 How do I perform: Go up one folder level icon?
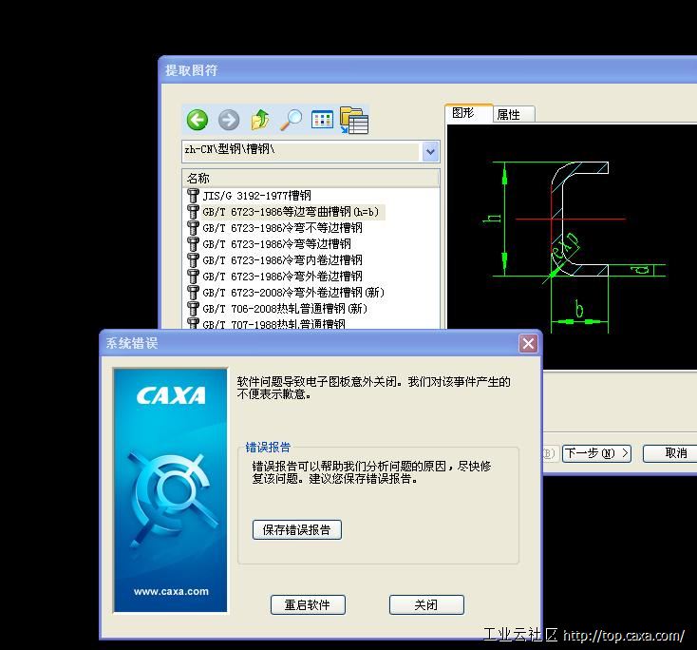(x=260, y=120)
